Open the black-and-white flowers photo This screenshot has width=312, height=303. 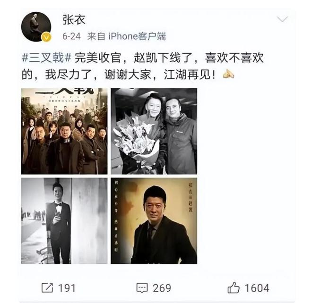pos(154,131)
